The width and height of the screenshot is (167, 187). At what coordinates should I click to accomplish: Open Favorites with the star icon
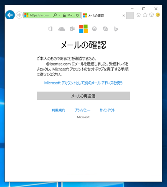click(x=145, y=15)
